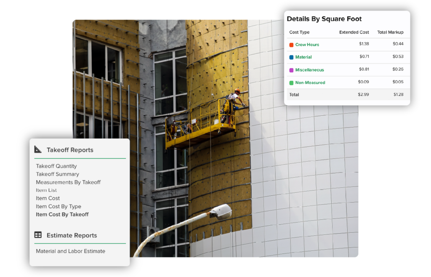Image resolution: width=431 pixels, height=277 pixels.
Task: Open the Material cost type link
Action: pos(303,57)
